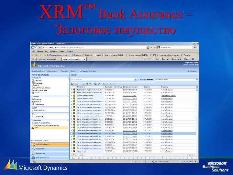Click the Microsoft Dynamics CRM logo
The height and width of the screenshot is (175, 233).
[49, 65]
